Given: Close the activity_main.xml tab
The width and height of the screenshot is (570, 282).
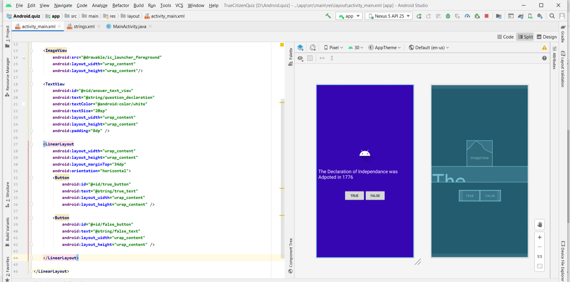Looking at the screenshot, I should click(x=60, y=26).
